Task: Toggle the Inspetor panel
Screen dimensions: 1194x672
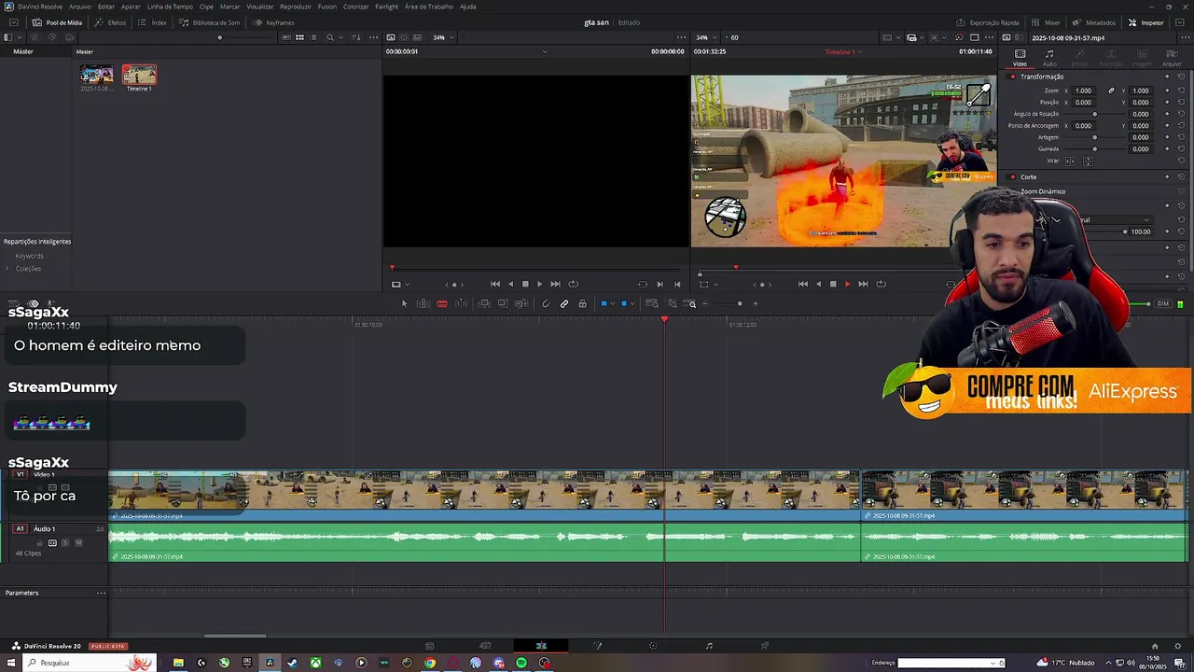Action: point(1146,22)
